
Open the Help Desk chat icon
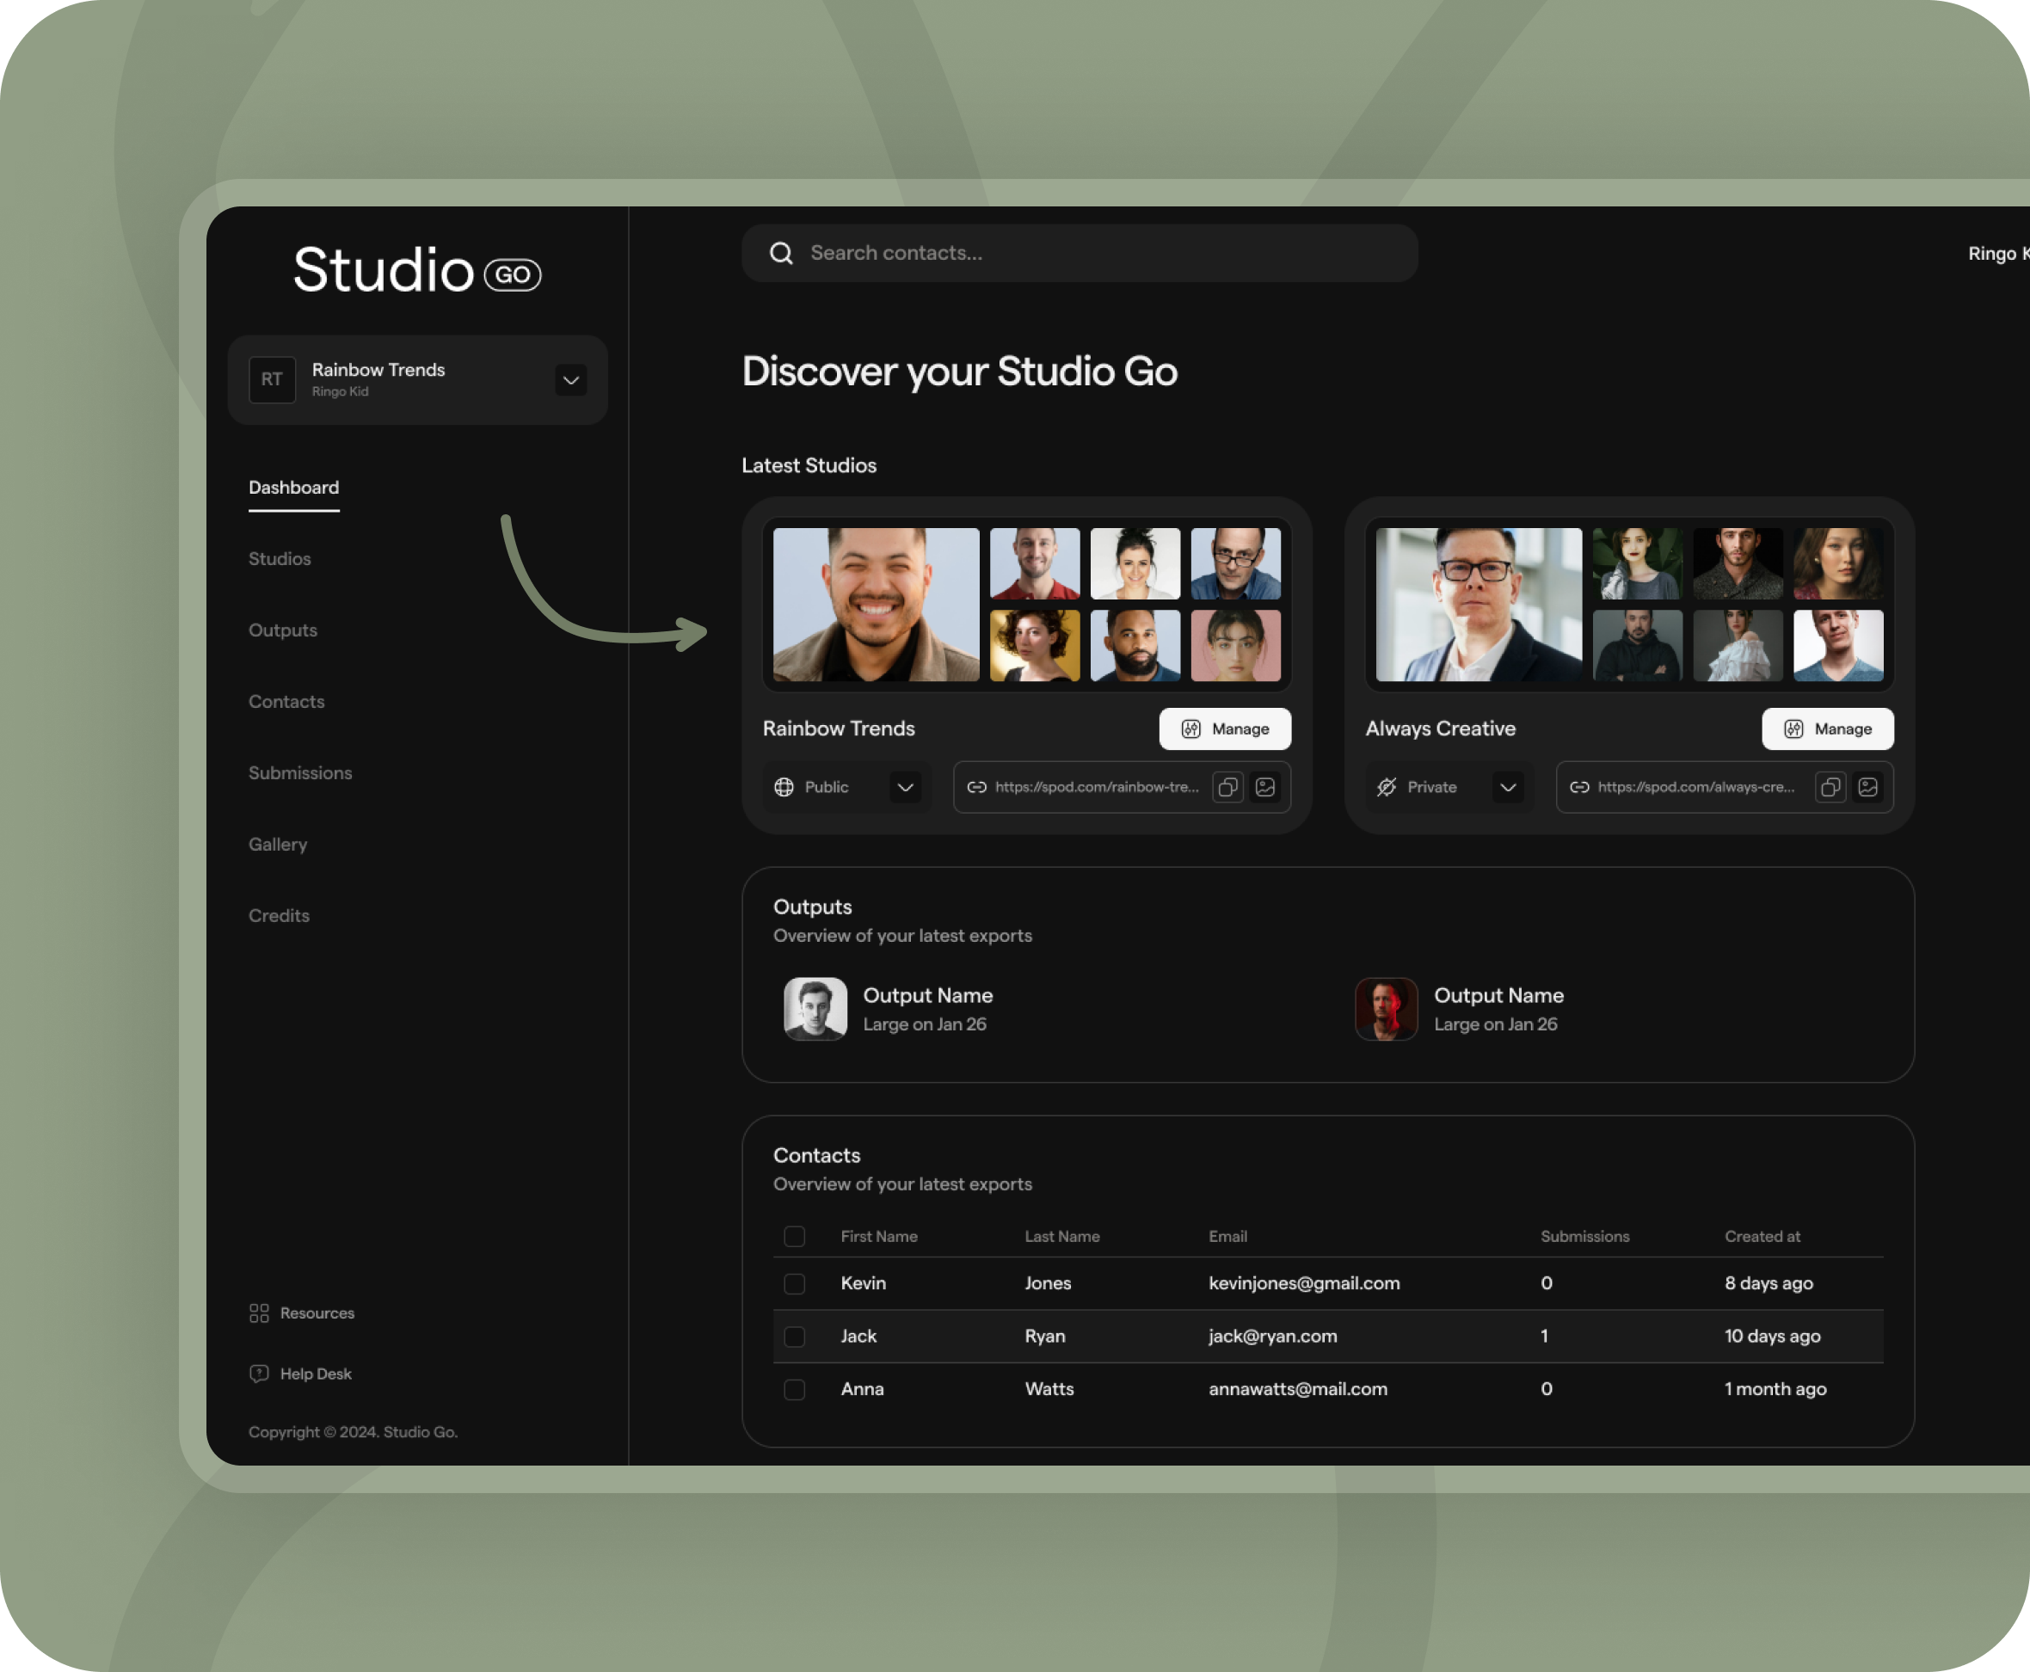coord(259,1374)
